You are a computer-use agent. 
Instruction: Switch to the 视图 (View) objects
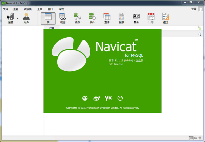point(62,18)
